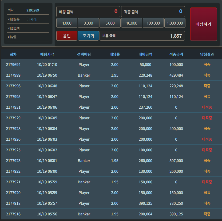Click the 배당률 column header

tap(115, 54)
